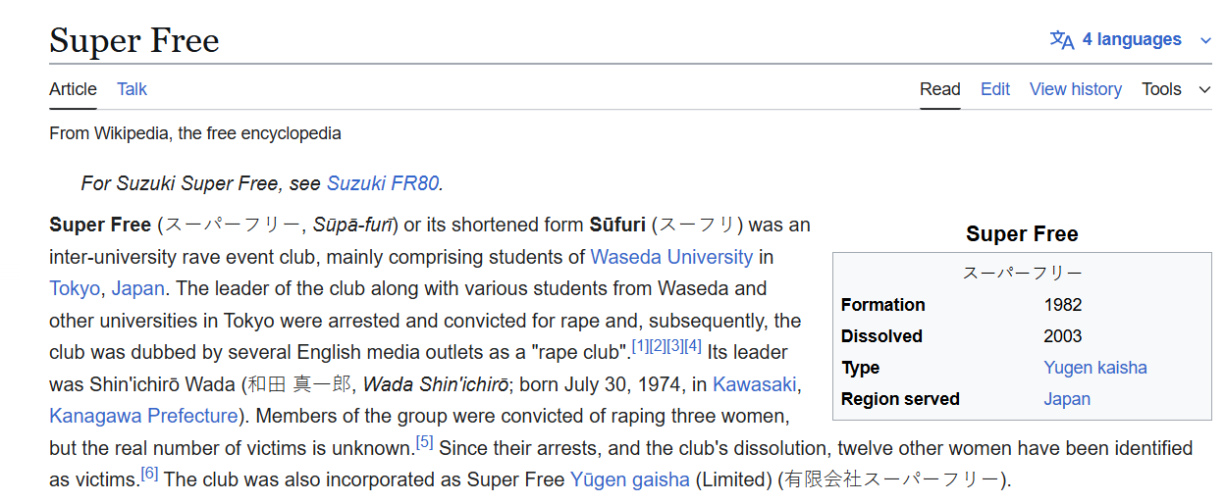Click the infobox Japanese name スーパーフリー

(1022, 273)
